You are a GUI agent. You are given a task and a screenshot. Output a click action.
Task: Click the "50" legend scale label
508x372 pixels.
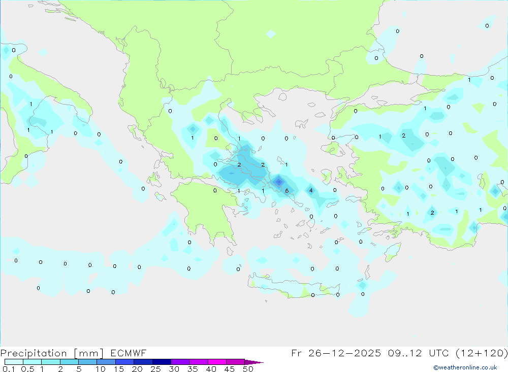click(x=248, y=369)
